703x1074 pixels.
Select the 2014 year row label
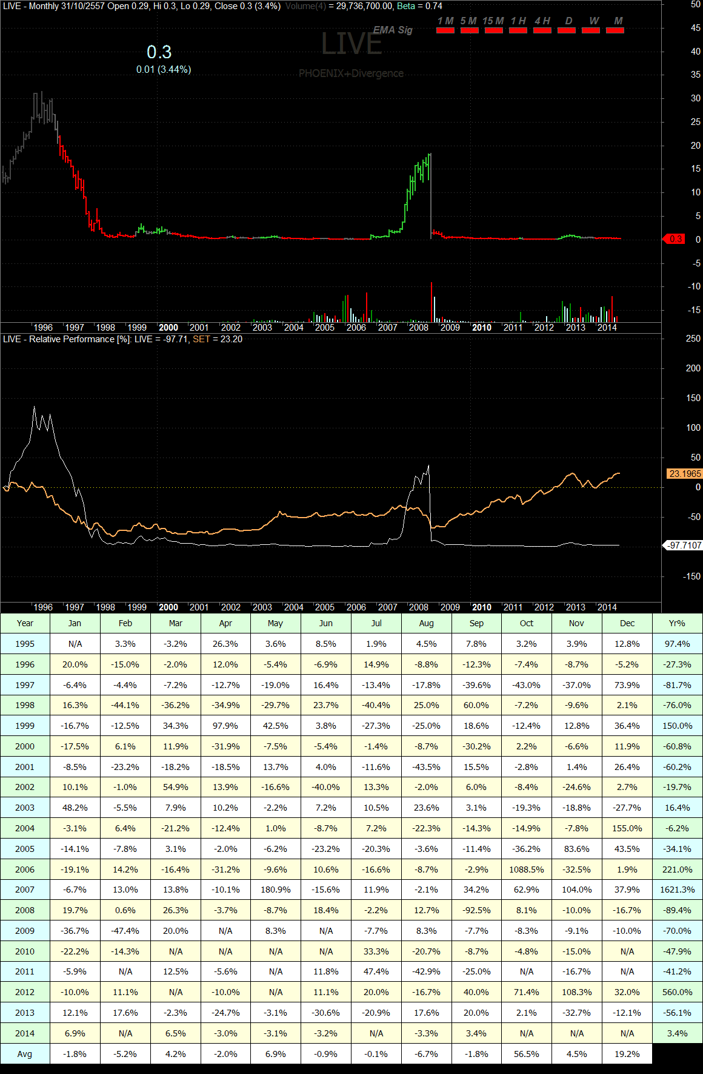point(25,1033)
